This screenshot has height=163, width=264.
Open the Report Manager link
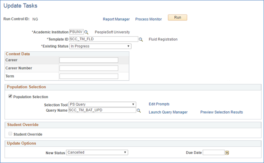[x=116, y=19]
